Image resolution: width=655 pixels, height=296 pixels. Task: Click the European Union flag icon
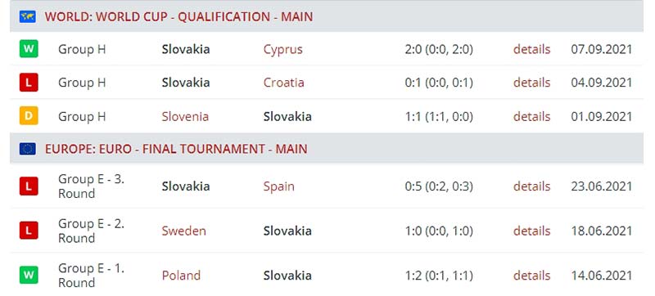coord(28,149)
